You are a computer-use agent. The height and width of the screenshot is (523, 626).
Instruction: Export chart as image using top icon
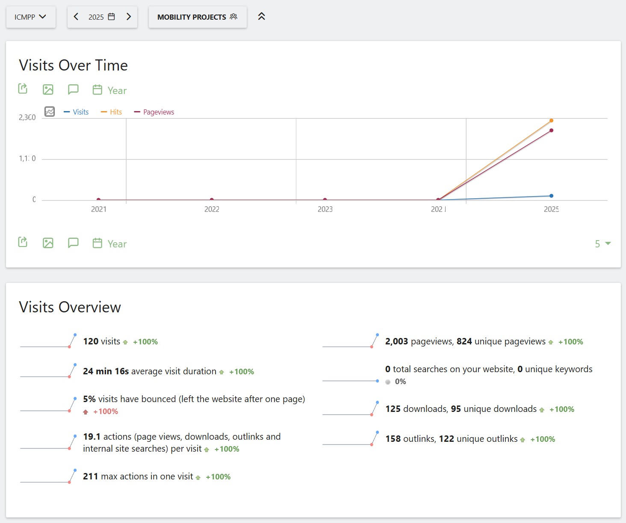[48, 89]
